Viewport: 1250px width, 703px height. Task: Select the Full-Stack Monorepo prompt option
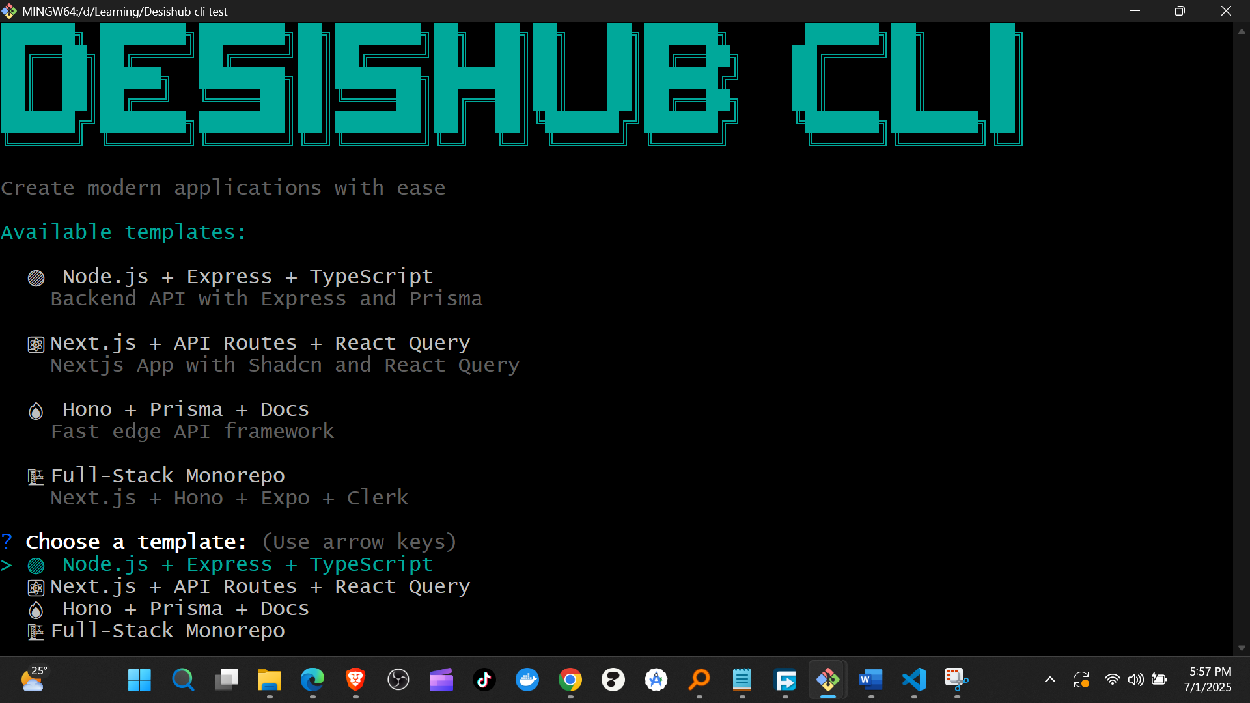click(x=156, y=631)
